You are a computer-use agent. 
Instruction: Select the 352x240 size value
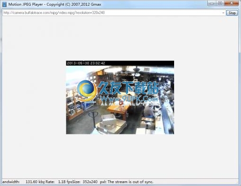(90, 182)
